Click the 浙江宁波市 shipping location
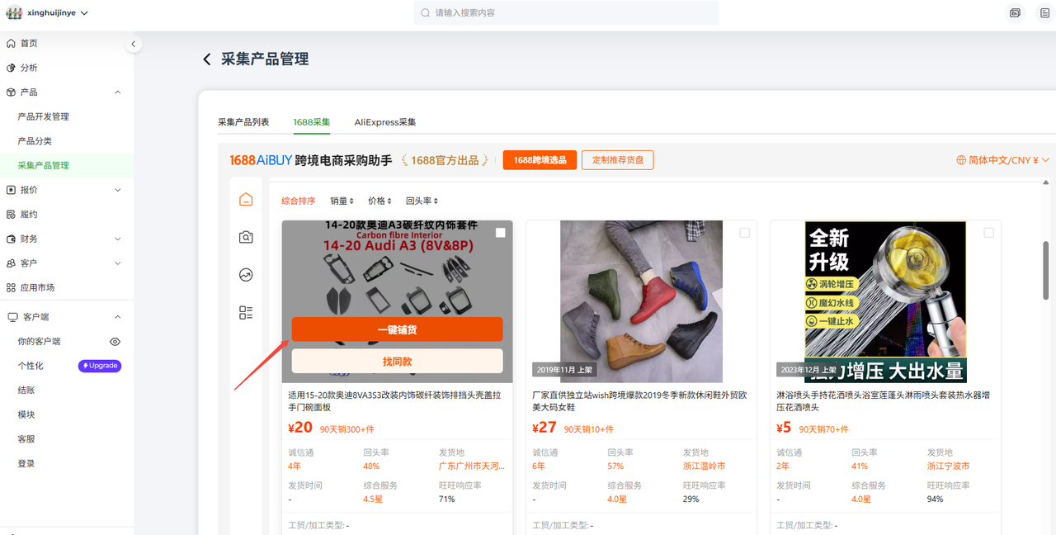The image size is (1056, 535). [x=948, y=466]
